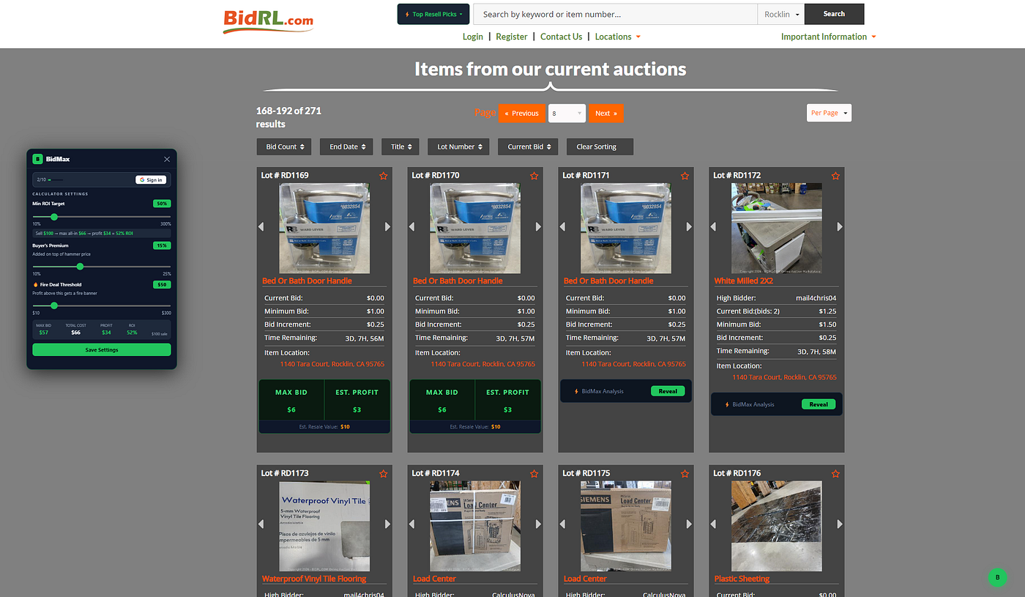Go to previous photo of Lot RD1170
Image resolution: width=1025 pixels, height=597 pixels.
pos(412,227)
